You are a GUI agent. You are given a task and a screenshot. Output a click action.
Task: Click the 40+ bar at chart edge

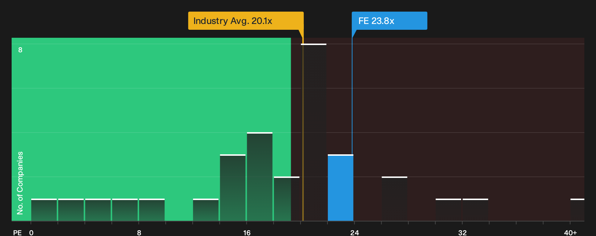click(577, 210)
